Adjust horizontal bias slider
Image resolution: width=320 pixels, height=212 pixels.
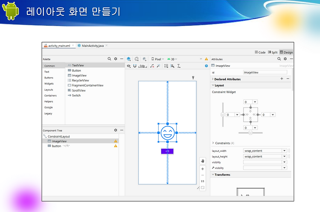coord(250,133)
